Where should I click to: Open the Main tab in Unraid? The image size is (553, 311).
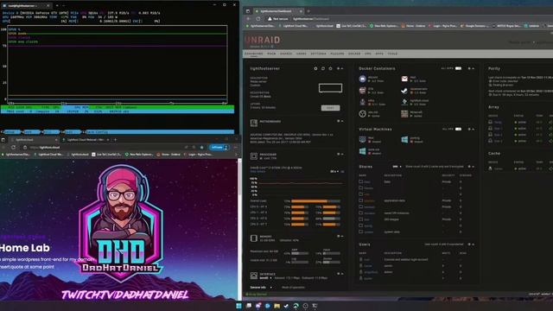pyautogui.click(x=271, y=54)
